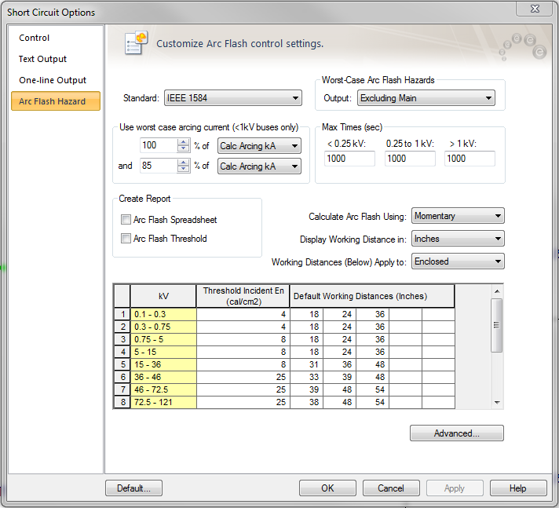Select the 46 - 72.5 kV cell
This screenshot has height=508, width=559.
pyautogui.click(x=163, y=389)
